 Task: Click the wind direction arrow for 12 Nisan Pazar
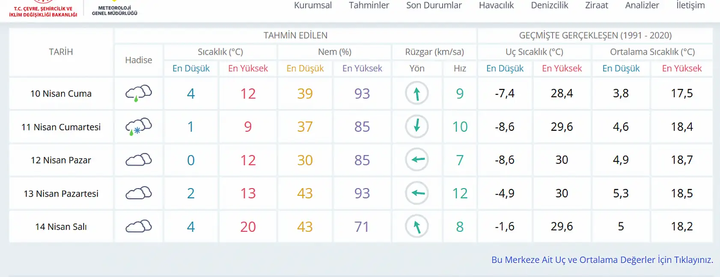pos(417,159)
